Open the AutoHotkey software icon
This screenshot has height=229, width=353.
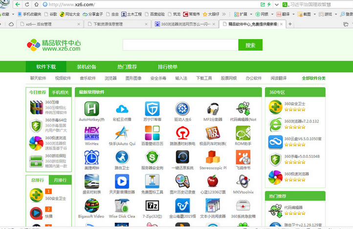point(91,109)
